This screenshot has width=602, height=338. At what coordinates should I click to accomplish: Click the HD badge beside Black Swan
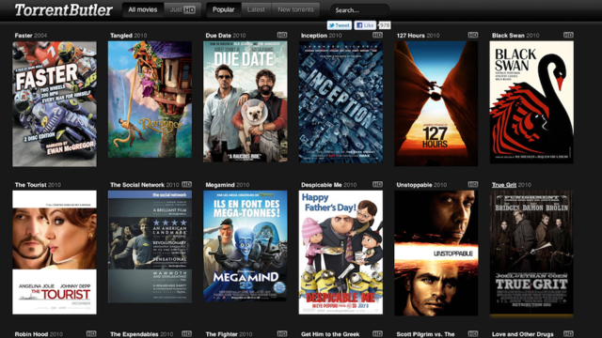coord(568,35)
